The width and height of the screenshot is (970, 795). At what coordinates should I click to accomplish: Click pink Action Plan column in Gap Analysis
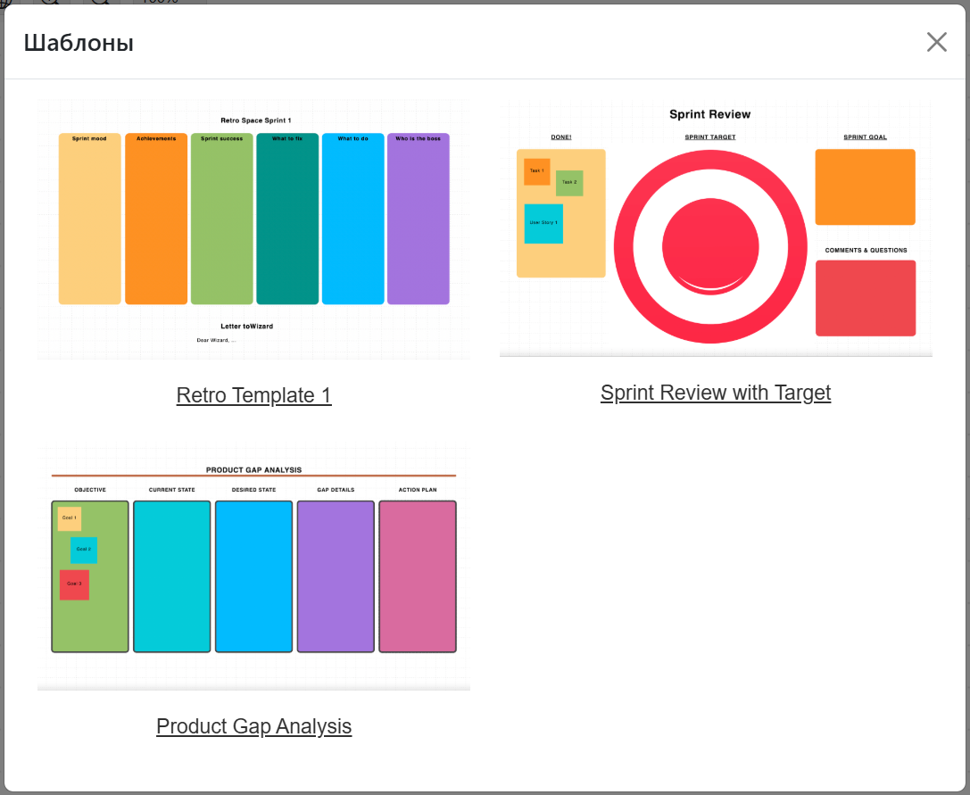click(418, 576)
